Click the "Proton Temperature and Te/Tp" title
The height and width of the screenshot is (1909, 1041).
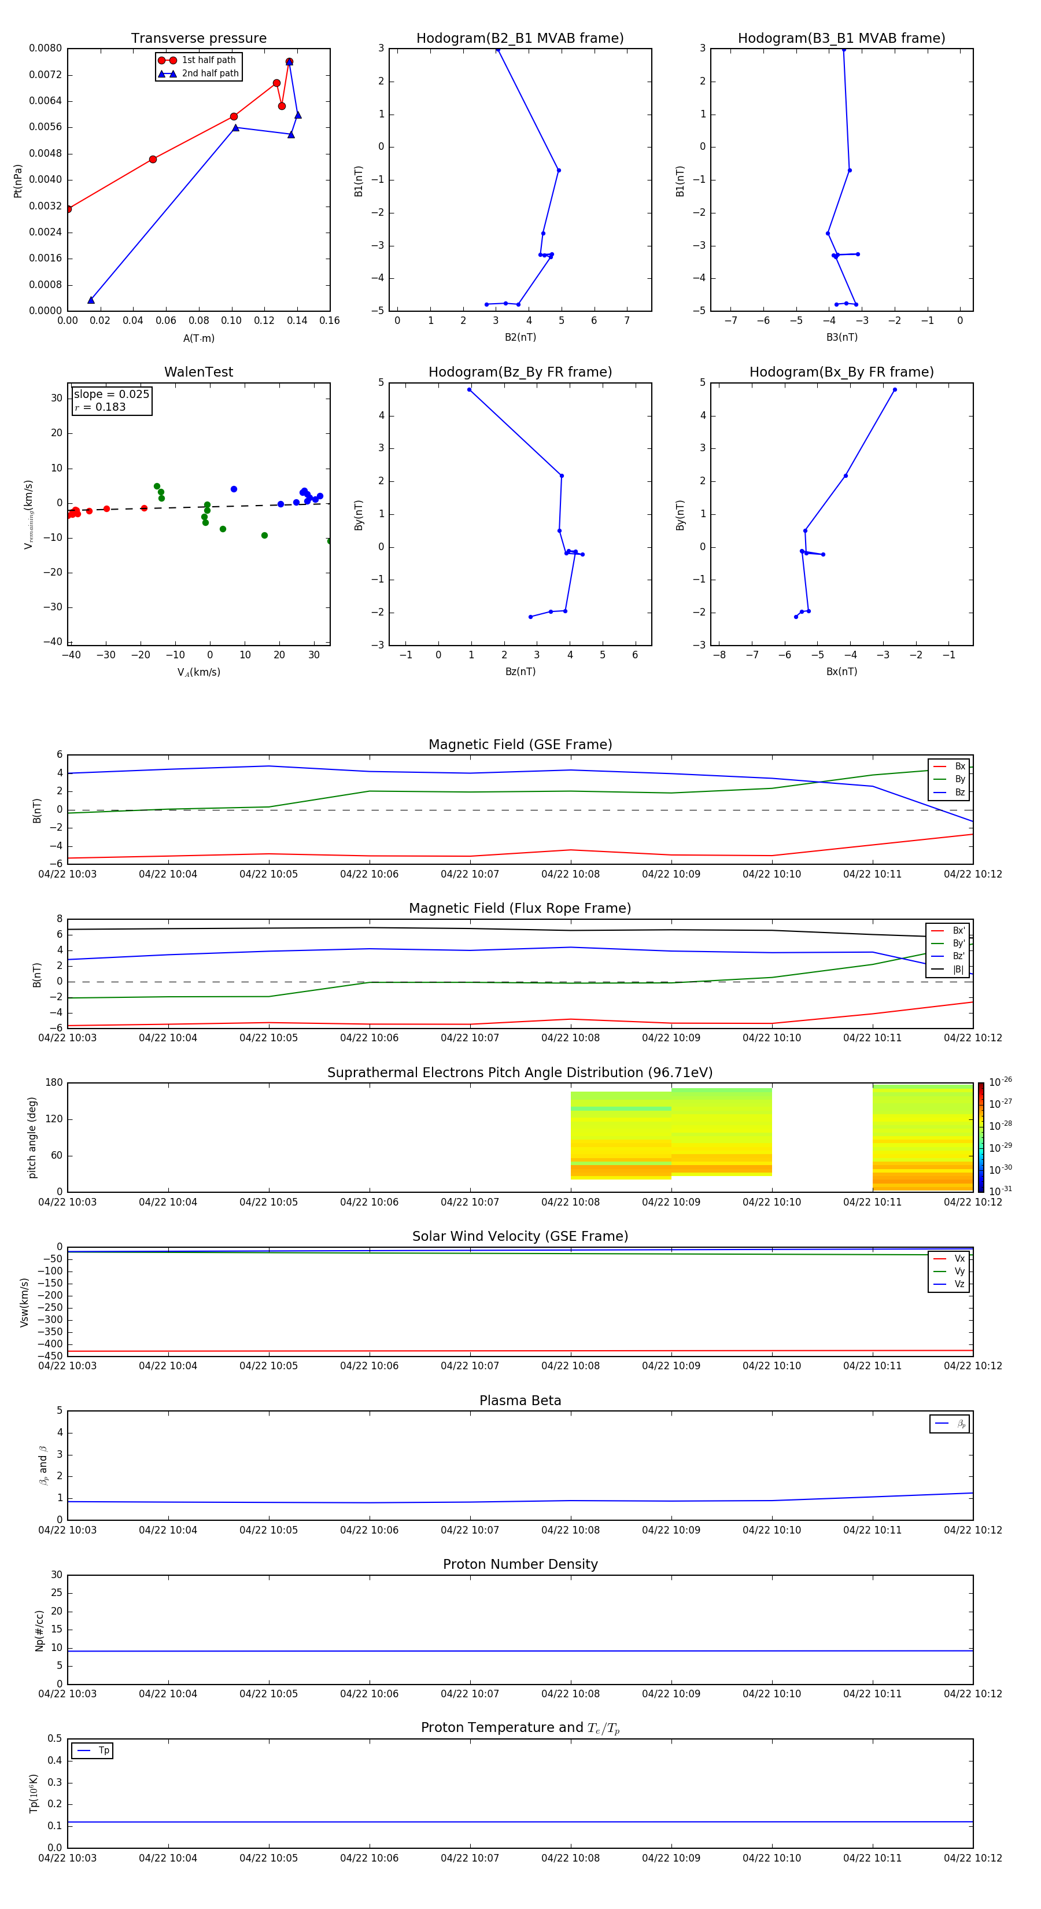(x=520, y=1728)
